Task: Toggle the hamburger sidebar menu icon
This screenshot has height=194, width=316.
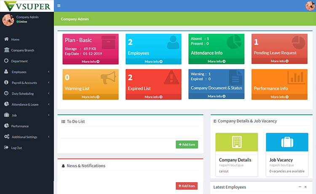Action: coord(59,6)
